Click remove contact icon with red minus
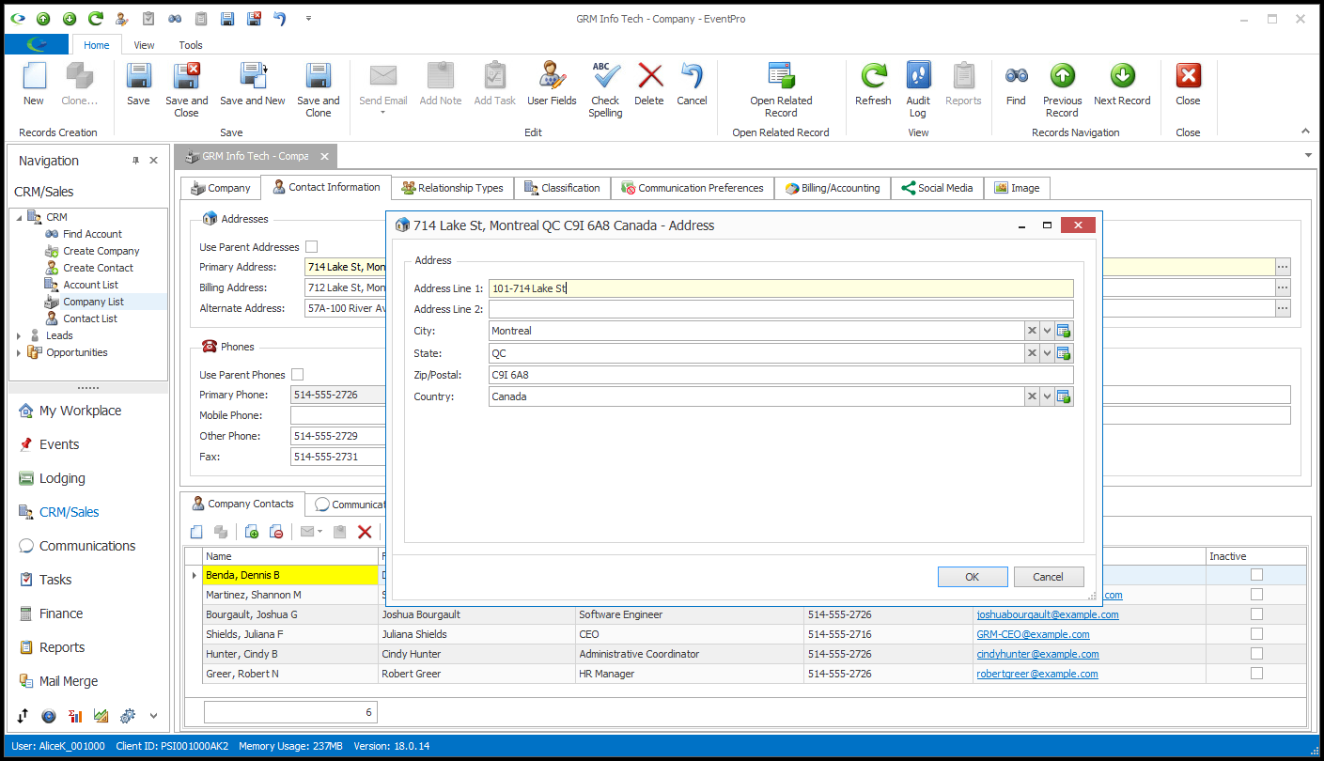1324x761 pixels. click(276, 532)
